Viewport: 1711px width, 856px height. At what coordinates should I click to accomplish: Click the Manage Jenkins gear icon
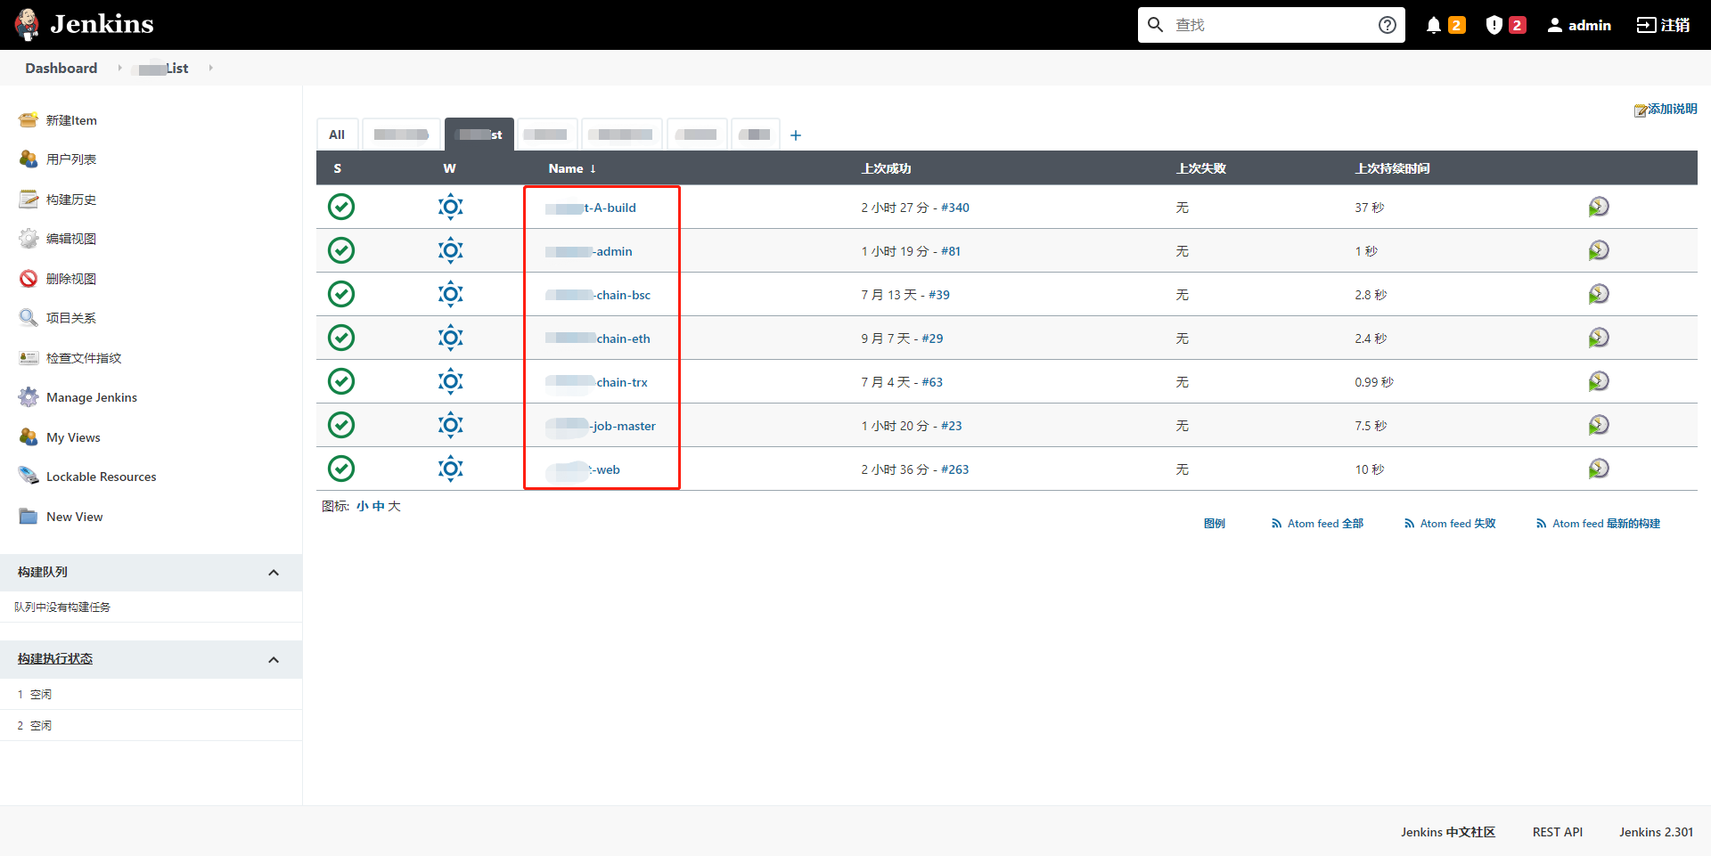point(29,397)
